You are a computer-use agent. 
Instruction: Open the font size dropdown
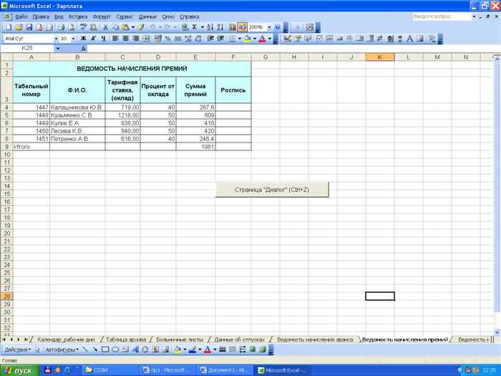click(x=73, y=39)
